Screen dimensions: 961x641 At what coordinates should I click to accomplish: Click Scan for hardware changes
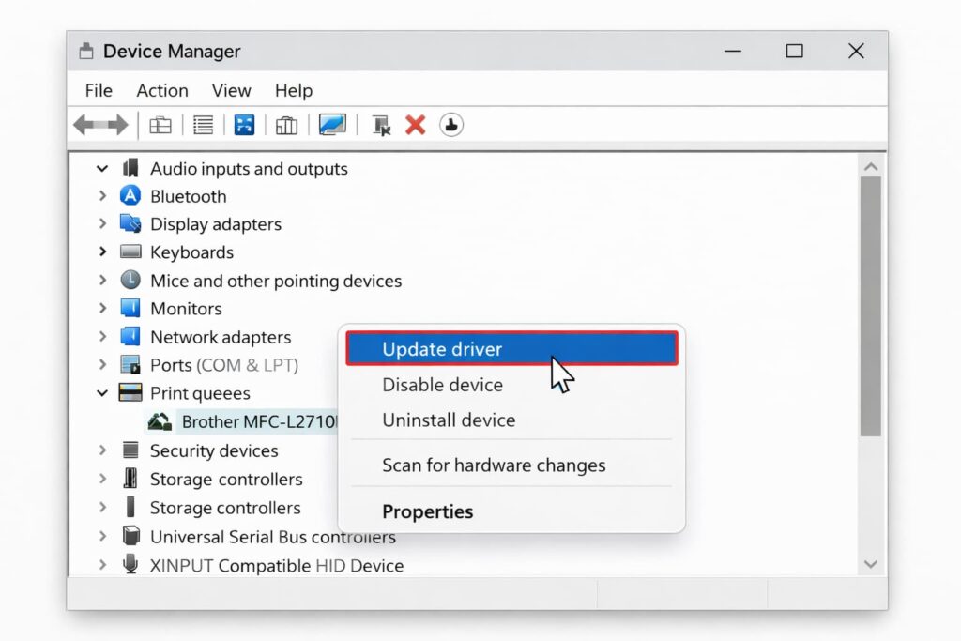pyautogui.click(x=494, y=465)
